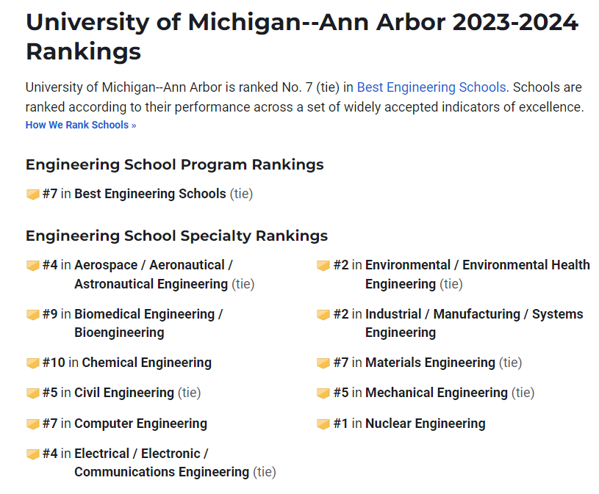Screen dimensions: 599x494
Task: Click badge icon beside Civil Engineering
Action: click(32, 393)
